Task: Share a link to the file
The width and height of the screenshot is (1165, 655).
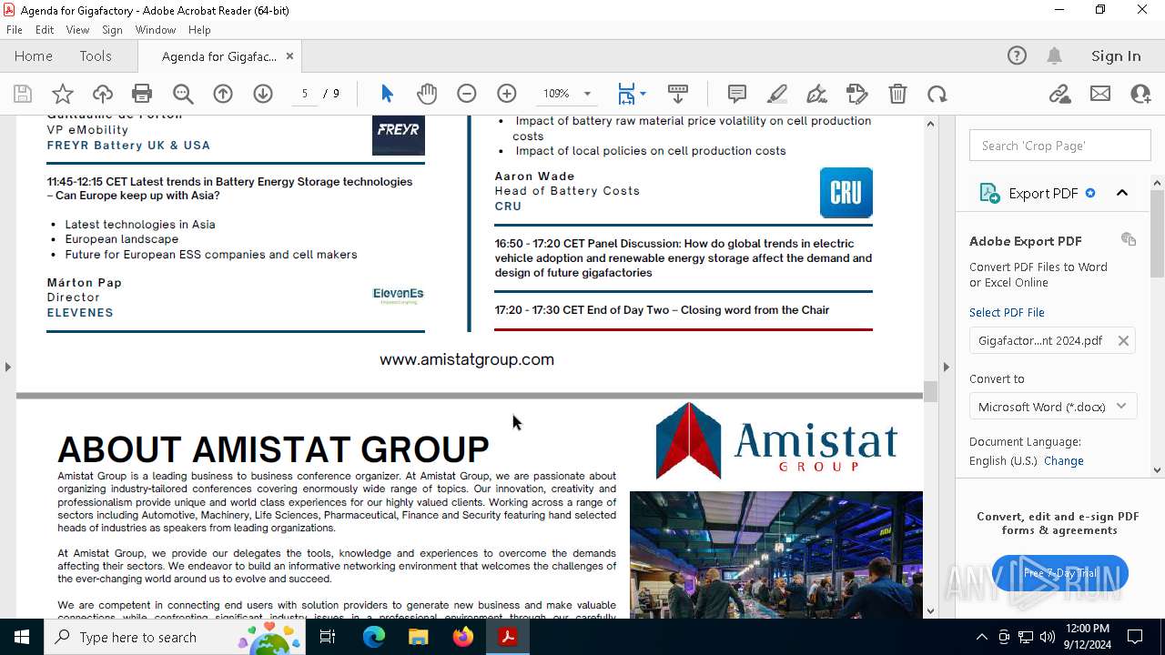Action: click(x=1059, y=94)
